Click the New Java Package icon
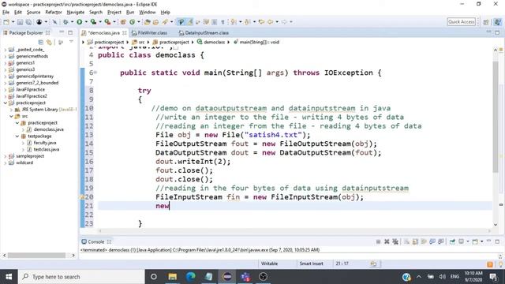505x284 pixels. 123,22
